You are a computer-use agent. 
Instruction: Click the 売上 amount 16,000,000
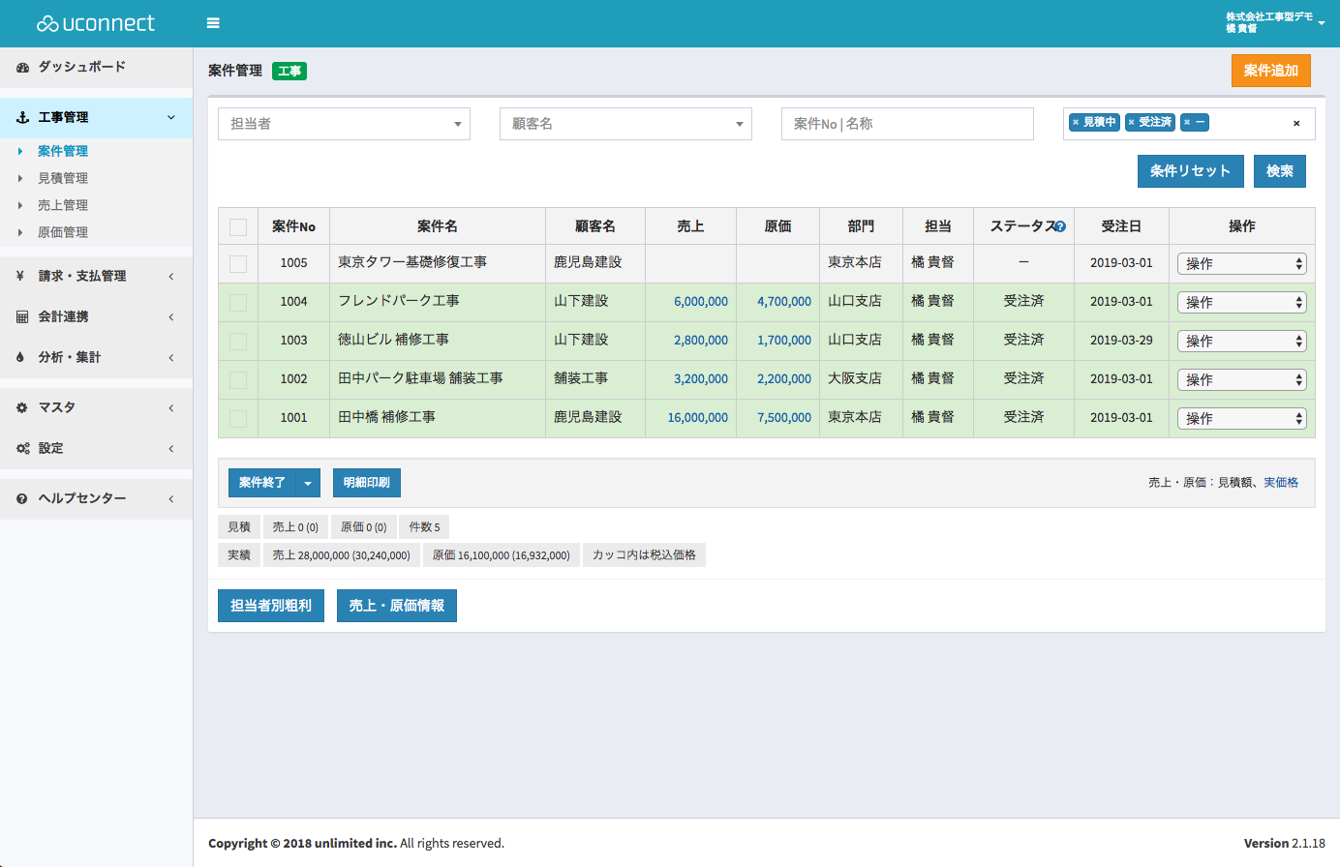(698, 418)
